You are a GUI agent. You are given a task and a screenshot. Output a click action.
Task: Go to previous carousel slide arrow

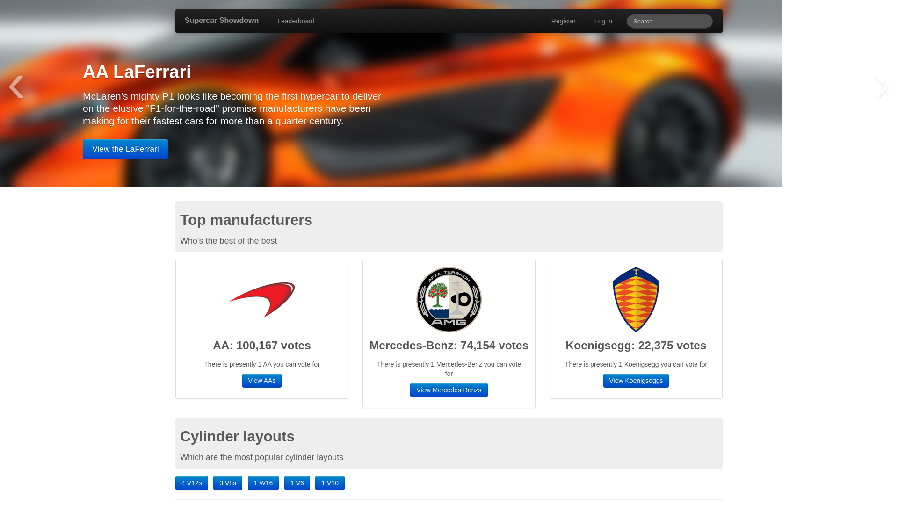pos(16,87)
